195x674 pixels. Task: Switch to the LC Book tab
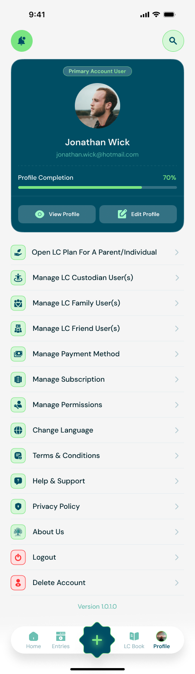point(134,640)
